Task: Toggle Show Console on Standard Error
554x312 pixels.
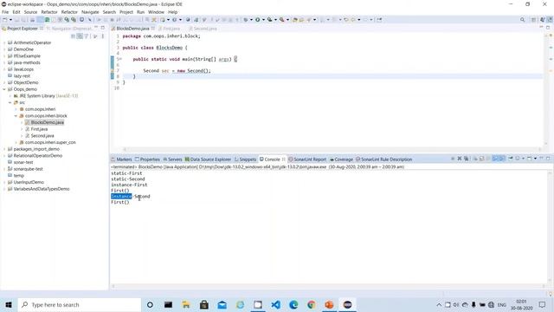Action: click(502, 159)
